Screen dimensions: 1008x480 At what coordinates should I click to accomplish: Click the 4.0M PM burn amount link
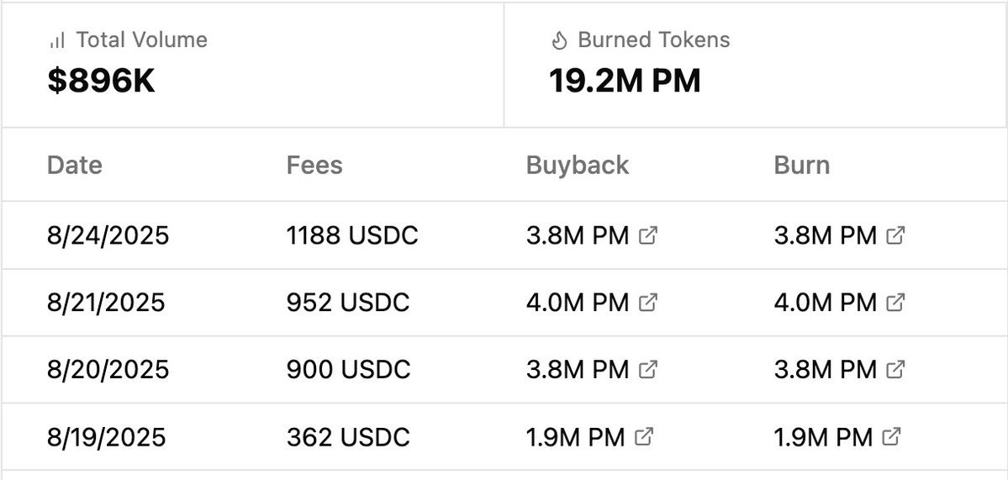pyautogui.click(x=825, y=302)
